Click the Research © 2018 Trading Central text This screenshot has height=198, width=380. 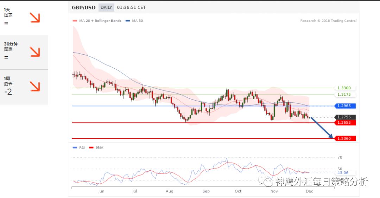pos(328,21)
